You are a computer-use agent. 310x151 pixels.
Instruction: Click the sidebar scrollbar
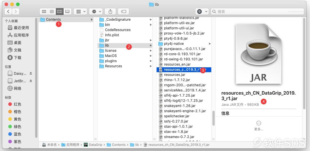point(36,77)
